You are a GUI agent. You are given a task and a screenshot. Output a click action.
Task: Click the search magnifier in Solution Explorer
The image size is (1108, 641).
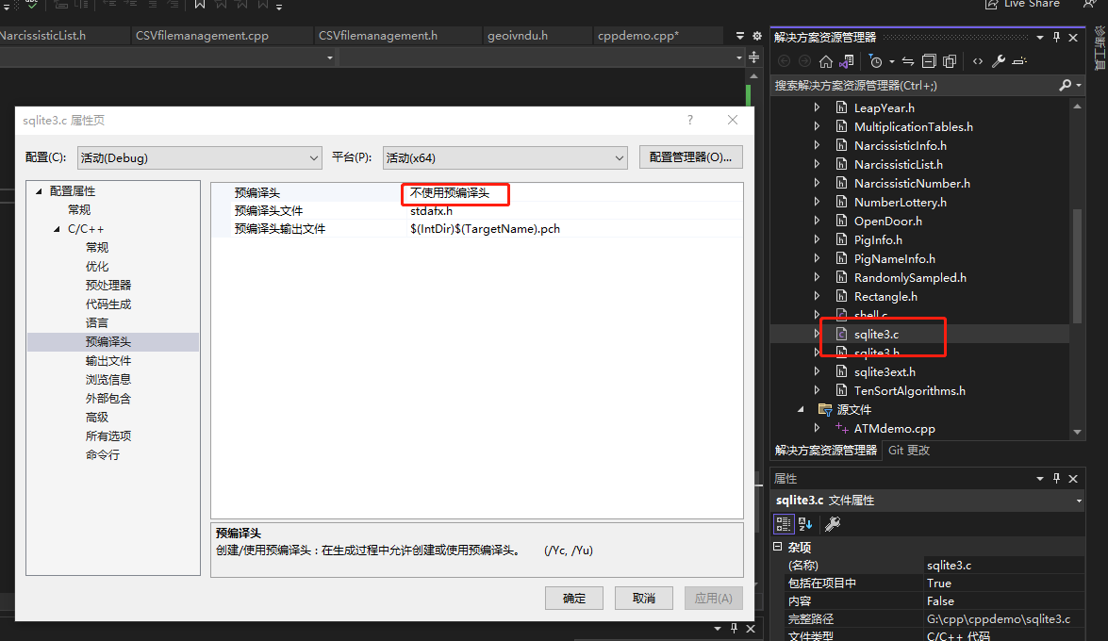click(1065, 86)
